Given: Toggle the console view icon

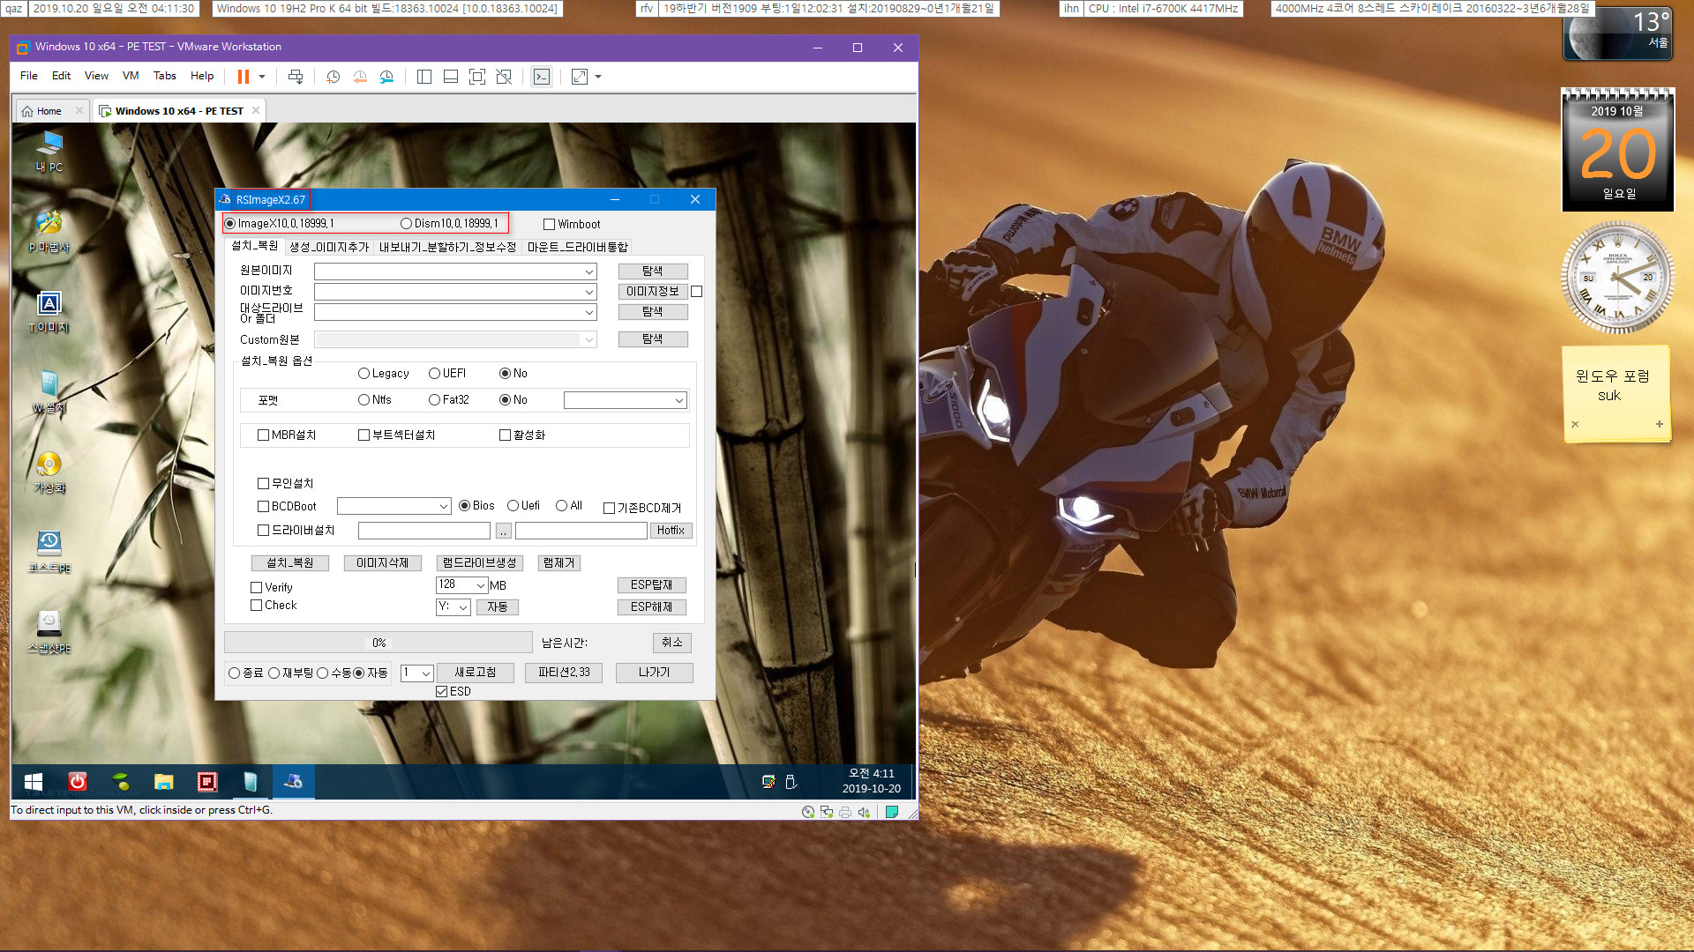Looking at the screenshot, I should tap(542, 77).
